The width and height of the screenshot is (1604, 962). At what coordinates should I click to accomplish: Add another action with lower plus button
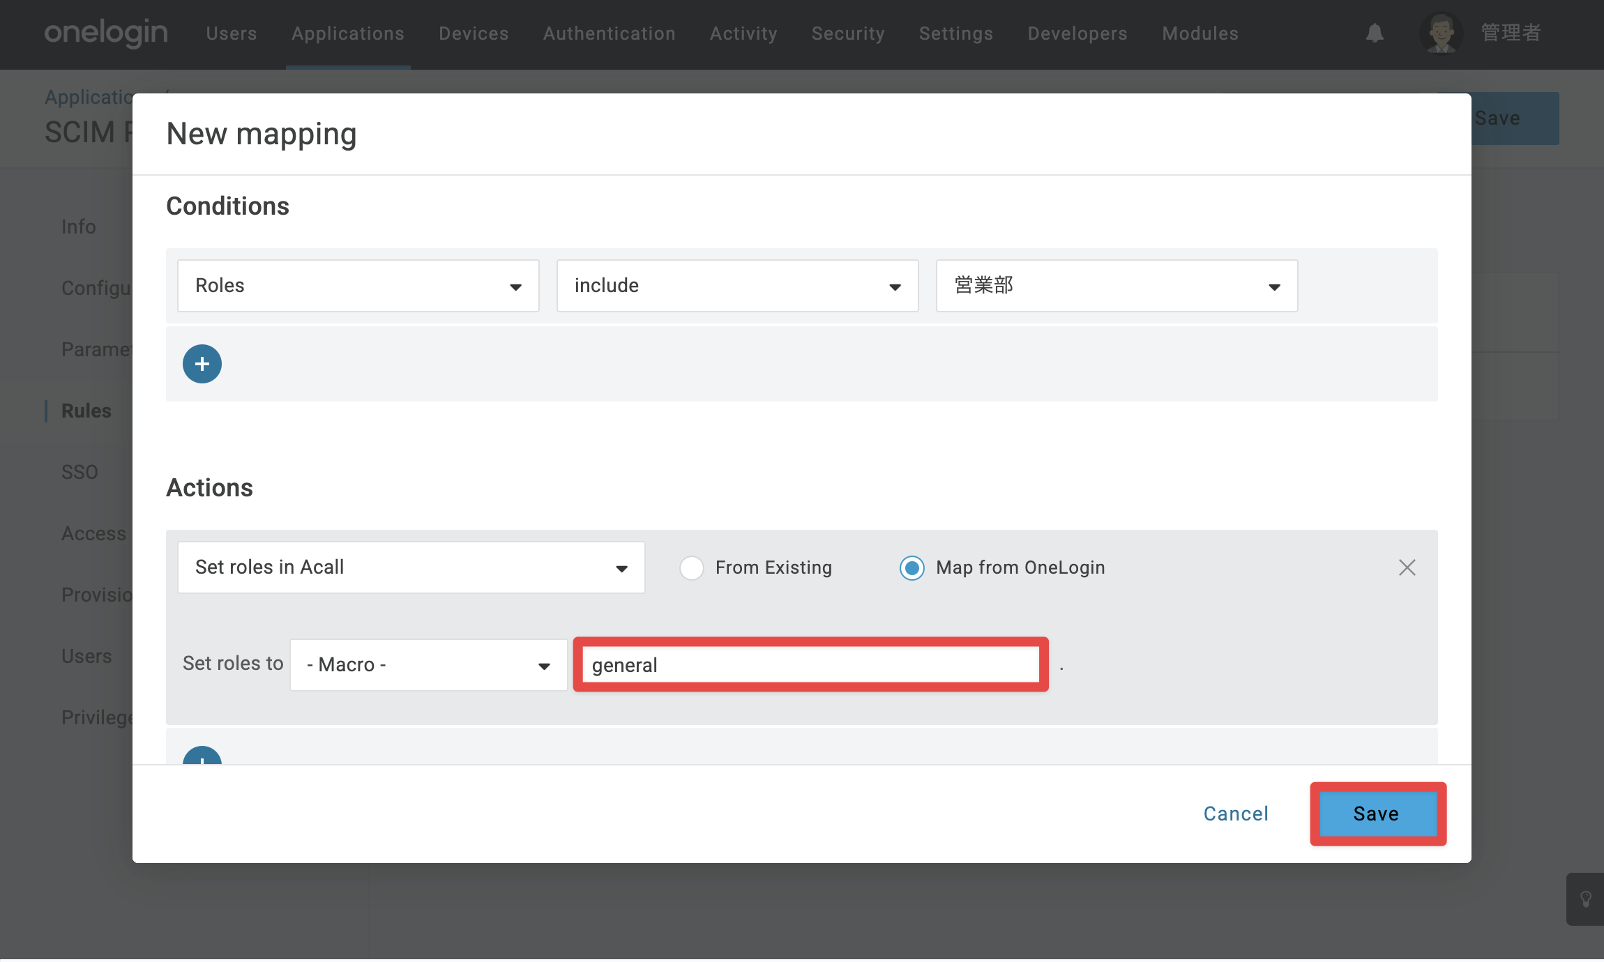(202, 755)
